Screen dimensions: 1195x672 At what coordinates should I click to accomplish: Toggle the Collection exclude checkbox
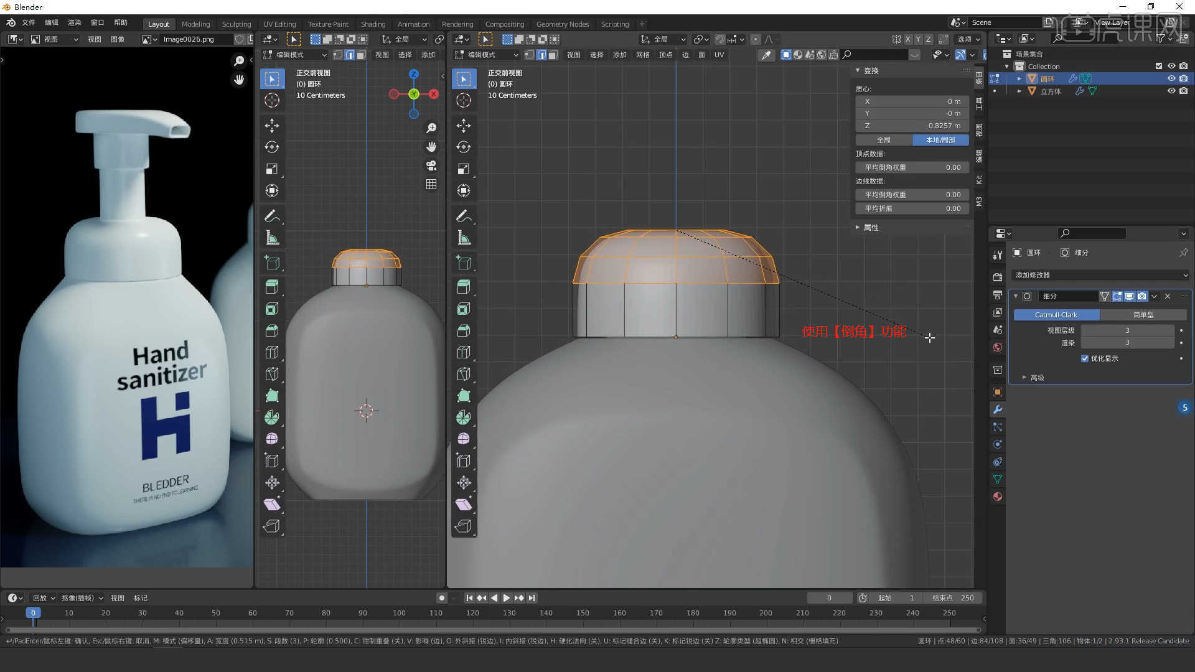click(1158, 66)
